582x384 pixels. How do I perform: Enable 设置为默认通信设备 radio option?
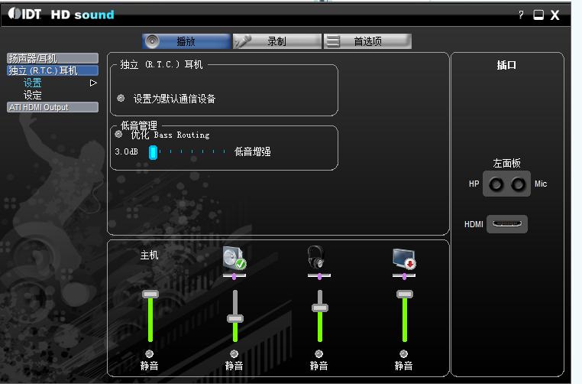click(121, 98)
